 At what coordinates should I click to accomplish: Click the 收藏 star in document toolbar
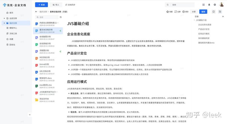[x=169, y=12]
